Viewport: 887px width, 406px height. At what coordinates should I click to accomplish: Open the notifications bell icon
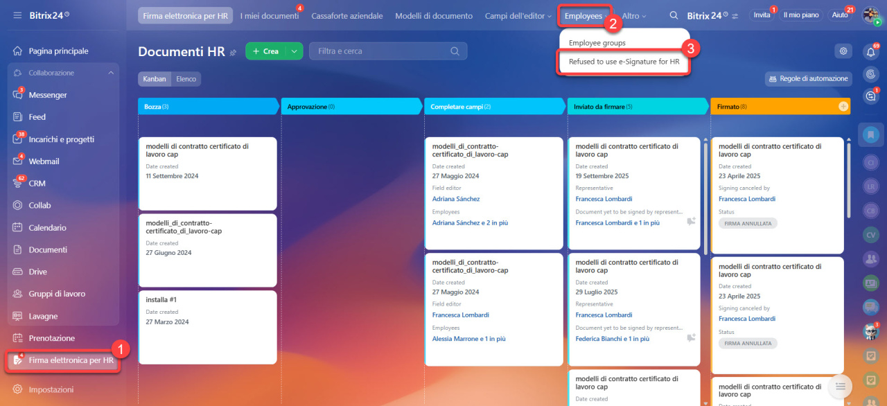(x=870, y=52)
